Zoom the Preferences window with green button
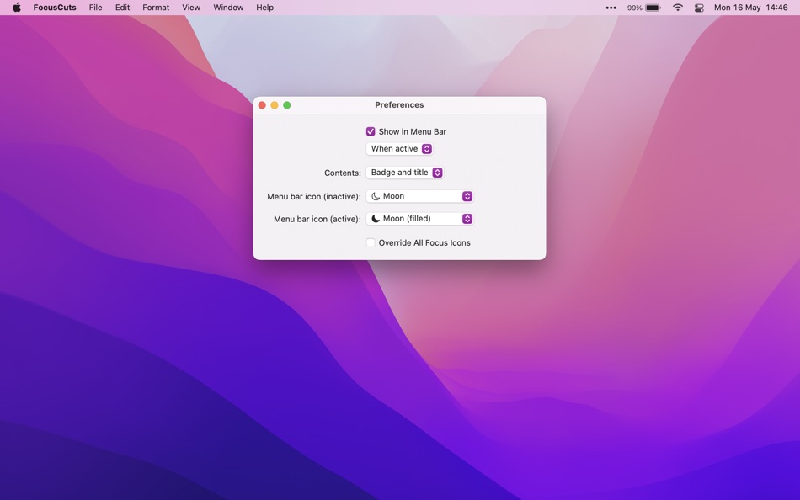This screenshot has width=800, height=500. (x=286, y=105)
